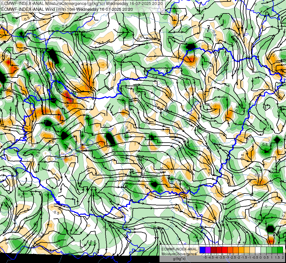The image size is (286, 263).
Task: Click the Wind (m/s) 10m title line
Action: click(67, 9)
